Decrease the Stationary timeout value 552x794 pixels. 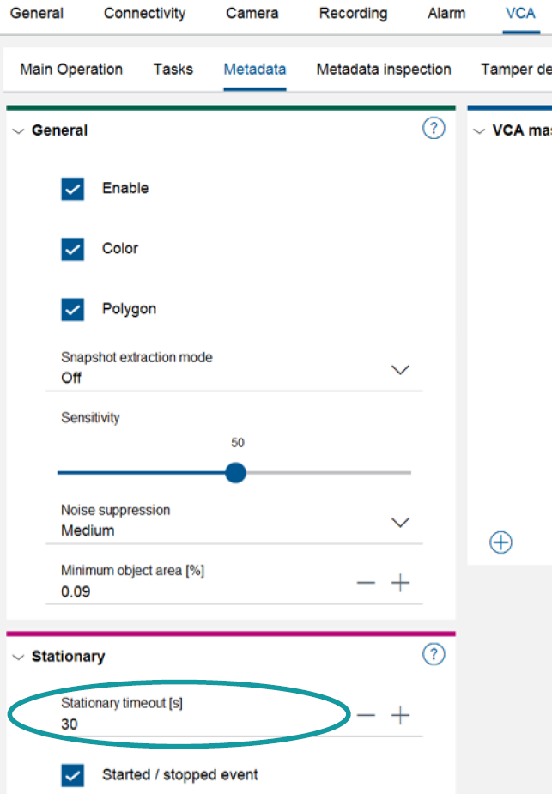coord(367,716)
